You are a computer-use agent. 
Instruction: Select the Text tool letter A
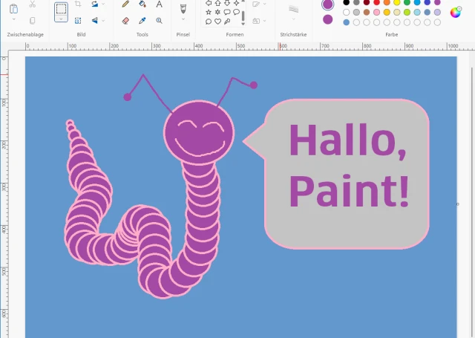pyautogui.click(x=159, y=4)
